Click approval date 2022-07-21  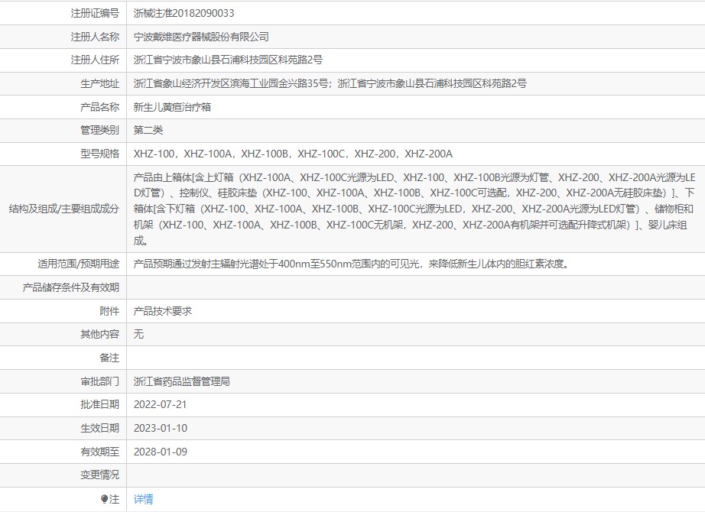[160, 404]
